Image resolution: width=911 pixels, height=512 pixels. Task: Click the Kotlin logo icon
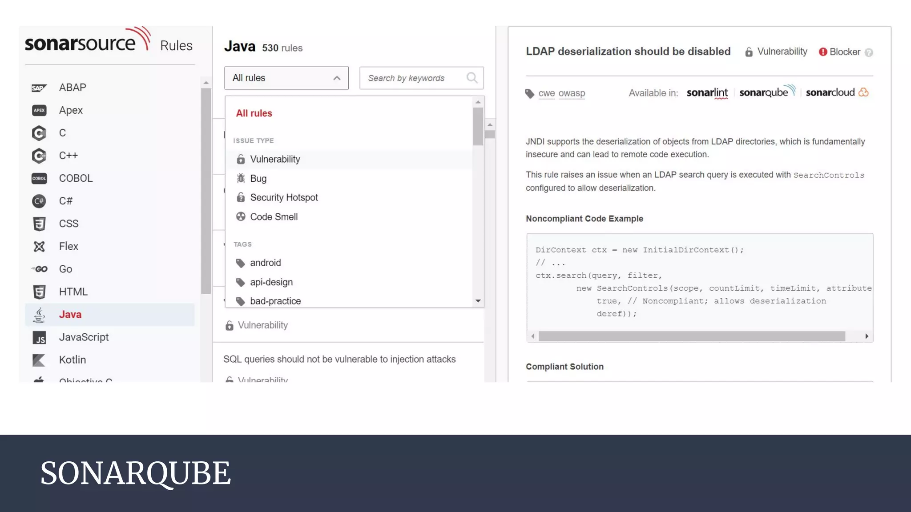click(39, 360)
